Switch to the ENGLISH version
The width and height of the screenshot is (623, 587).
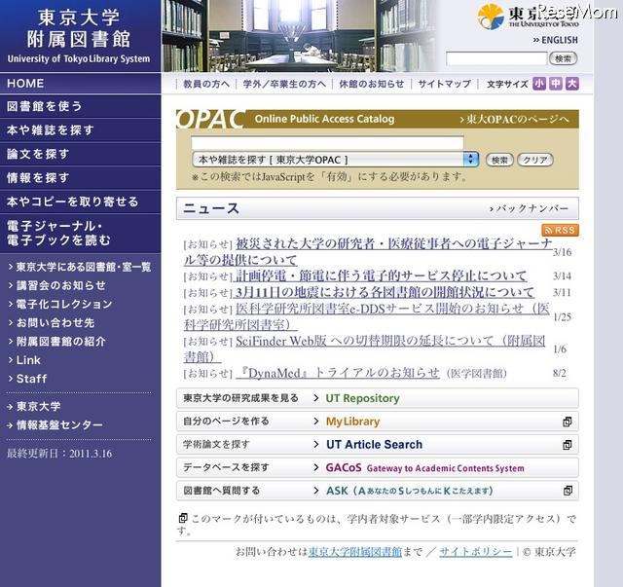556,40
